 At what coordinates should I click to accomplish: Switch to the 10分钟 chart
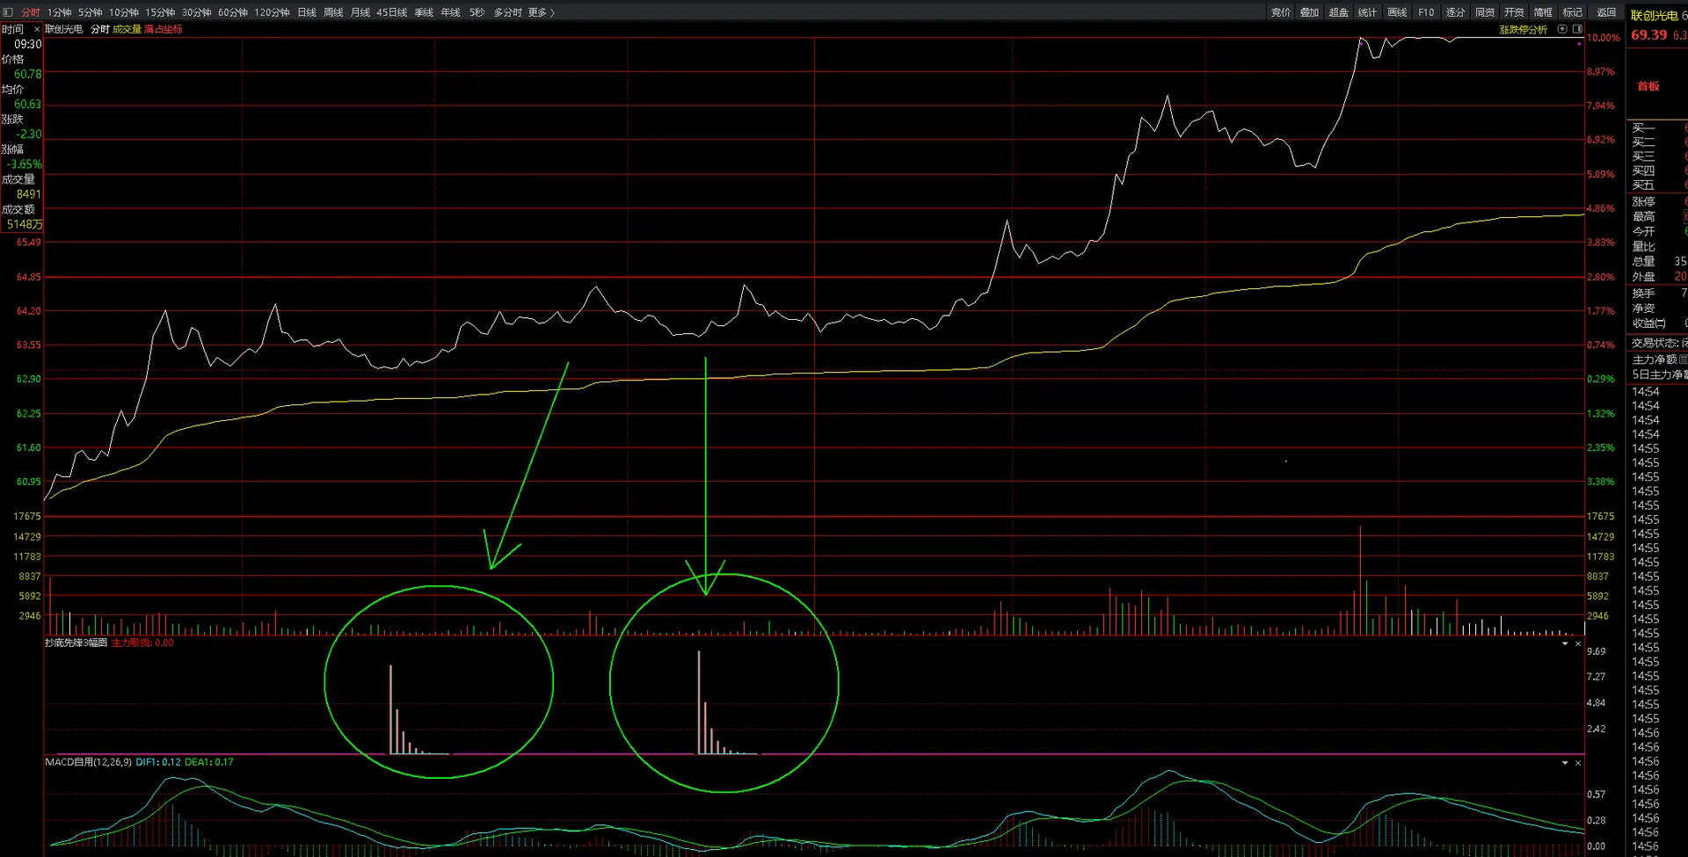[x=124, y=12]
